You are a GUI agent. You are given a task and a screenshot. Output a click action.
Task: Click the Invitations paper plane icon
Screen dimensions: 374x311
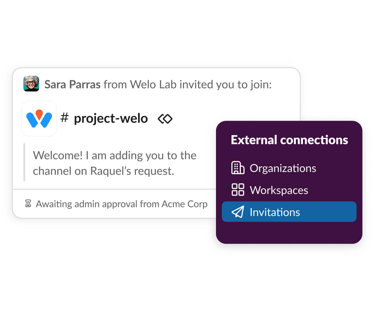238,212
